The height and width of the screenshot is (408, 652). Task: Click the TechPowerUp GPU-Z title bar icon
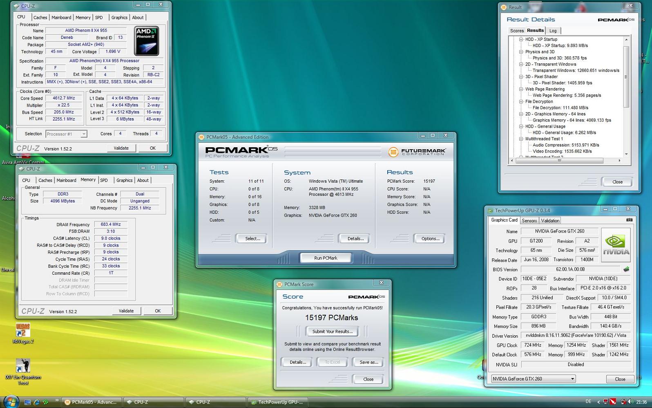(x=491, y=211)
